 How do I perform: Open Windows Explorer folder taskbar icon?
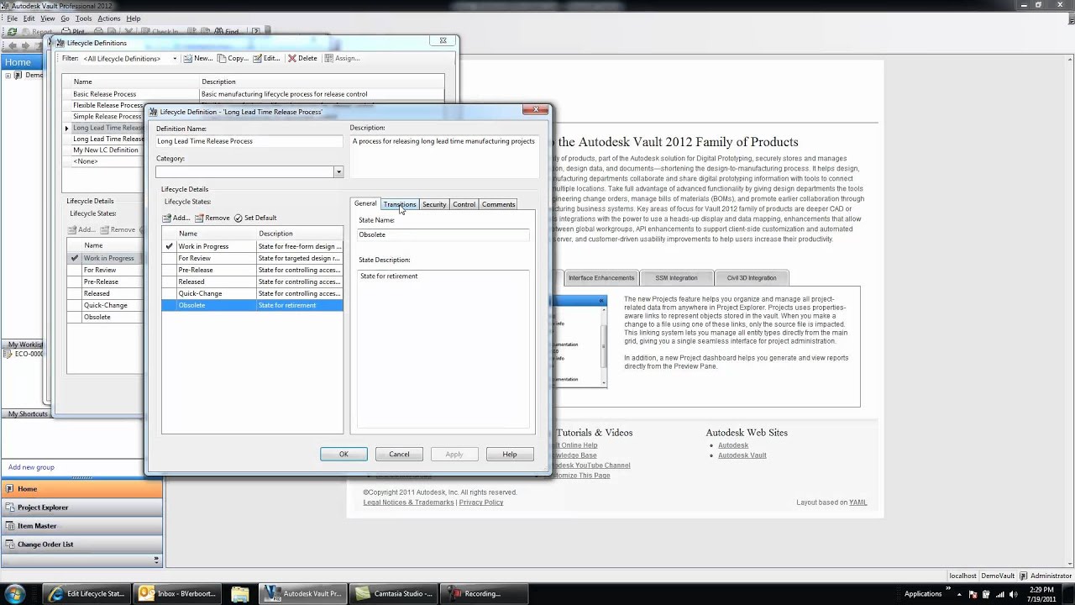240,593
